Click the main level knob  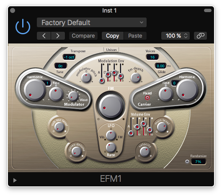[162, 127]
